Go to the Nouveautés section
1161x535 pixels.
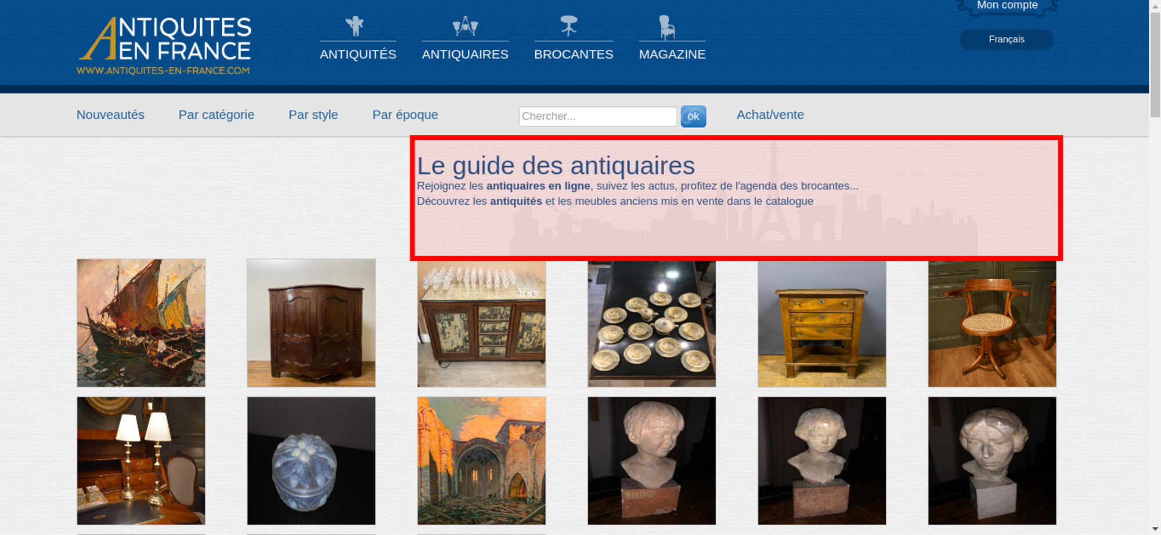pos(110,115)
